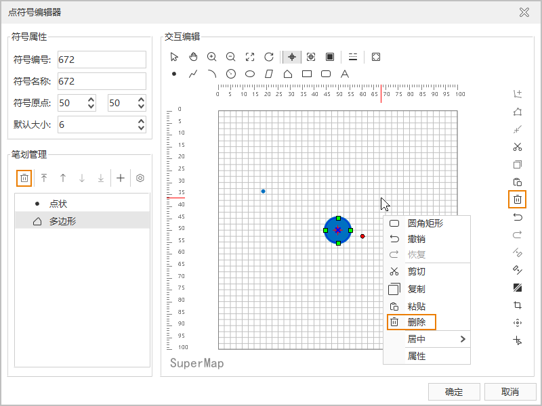The image size is (542, 406).
Task: Open stroke settings hexagon icon
Action: coord(140,178)
